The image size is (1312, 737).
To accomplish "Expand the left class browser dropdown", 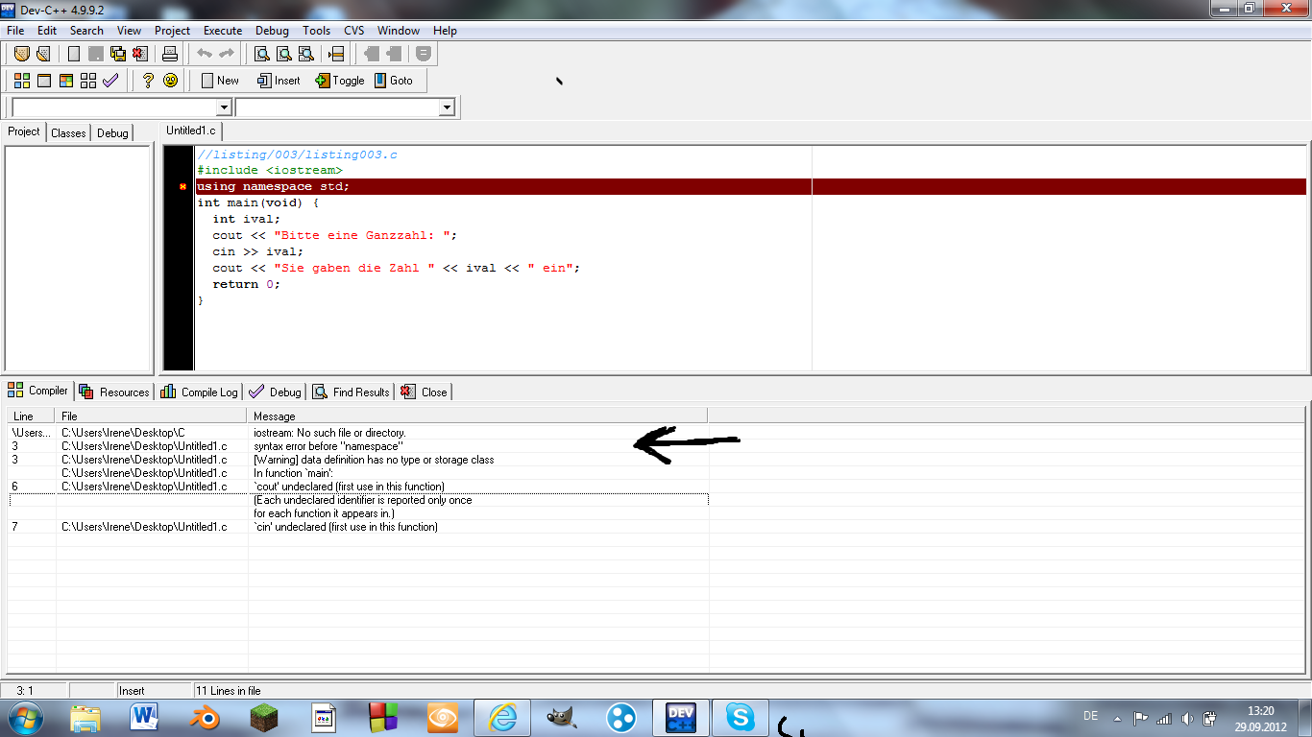I will tap(224, 107).
